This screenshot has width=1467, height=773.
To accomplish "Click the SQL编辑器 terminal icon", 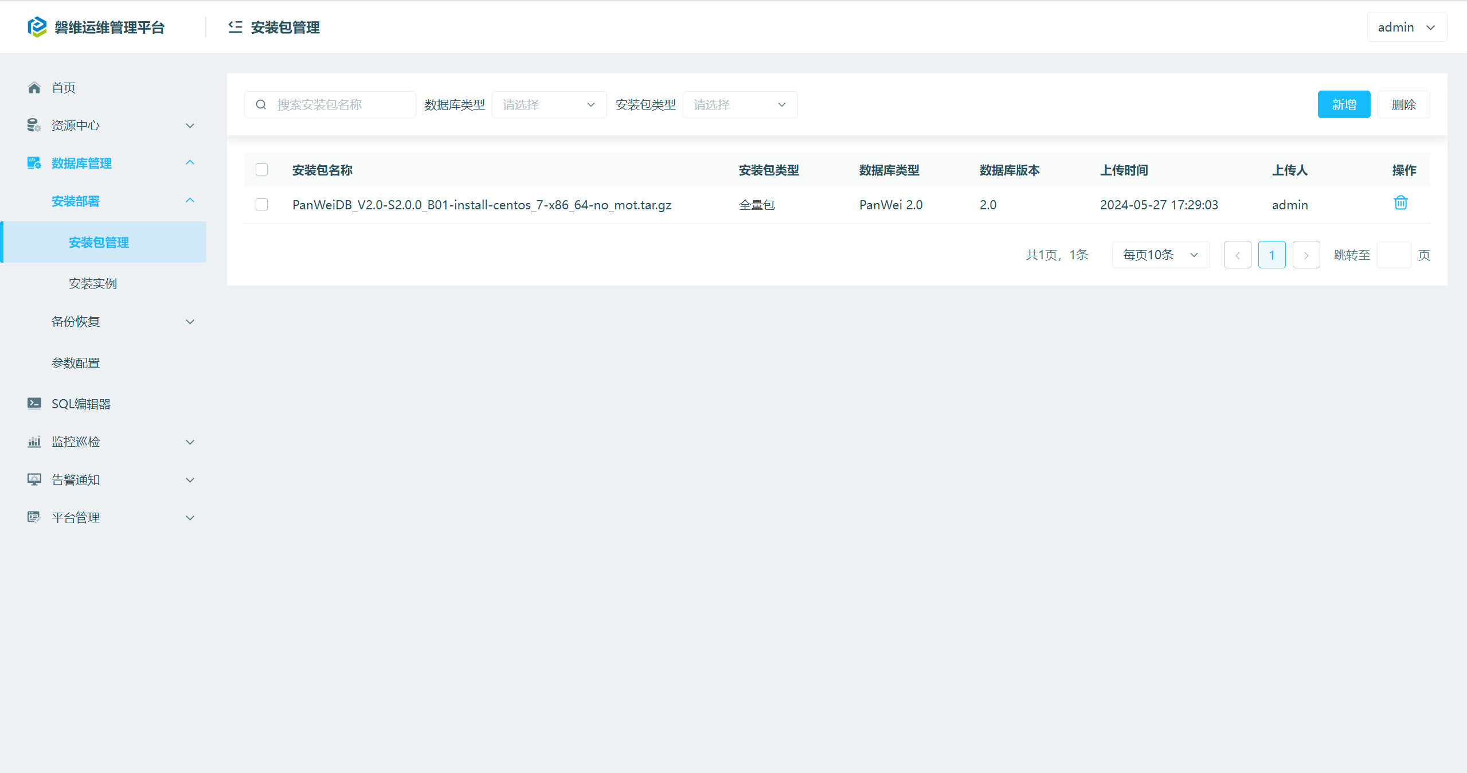I will point(34,404).
